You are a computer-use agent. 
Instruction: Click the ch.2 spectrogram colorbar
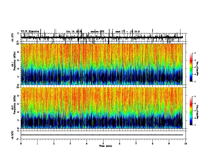click(191, 111)
